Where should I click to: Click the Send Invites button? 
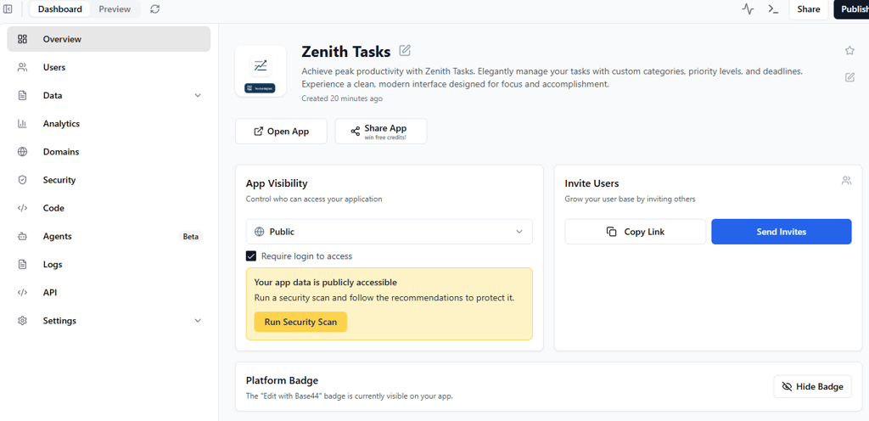[x=782, y=232]
